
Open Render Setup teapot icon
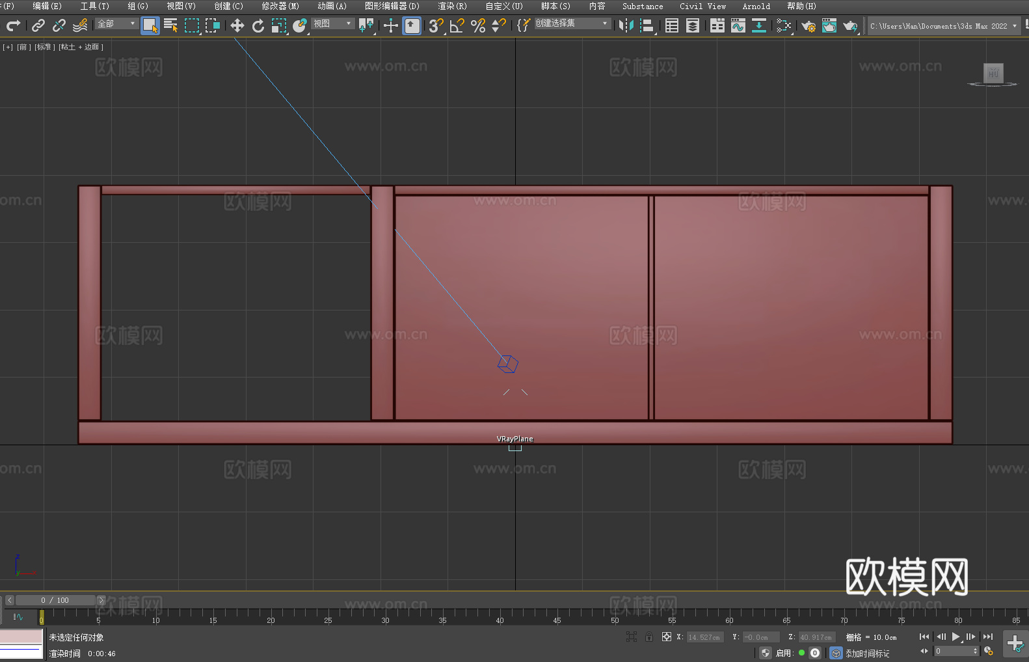(x=808, y=25)
